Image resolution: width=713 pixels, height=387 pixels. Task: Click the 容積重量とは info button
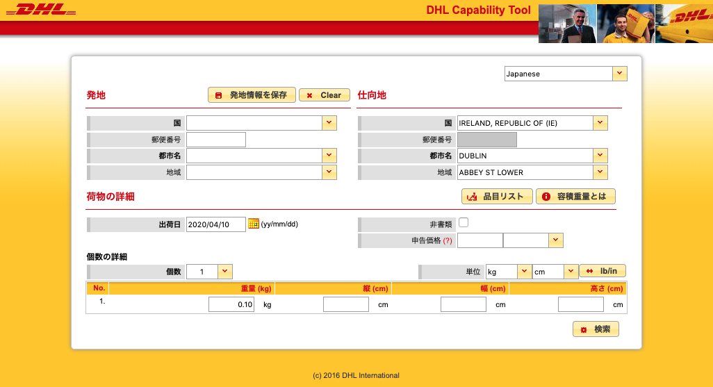pos(575,197)
